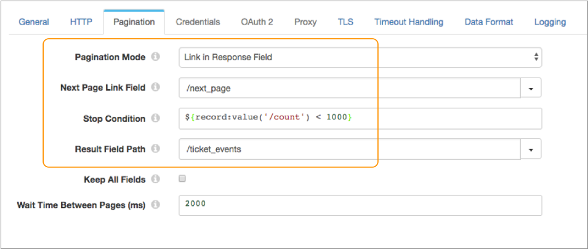Click info icon next to Pagination Mode
Image resolution: width=588 pixels, height=249 pixels.
pos(156,57)
